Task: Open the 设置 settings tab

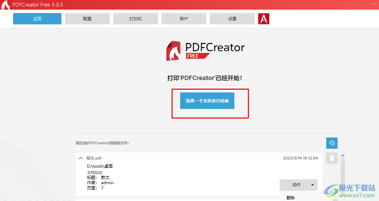Action: 232,19
